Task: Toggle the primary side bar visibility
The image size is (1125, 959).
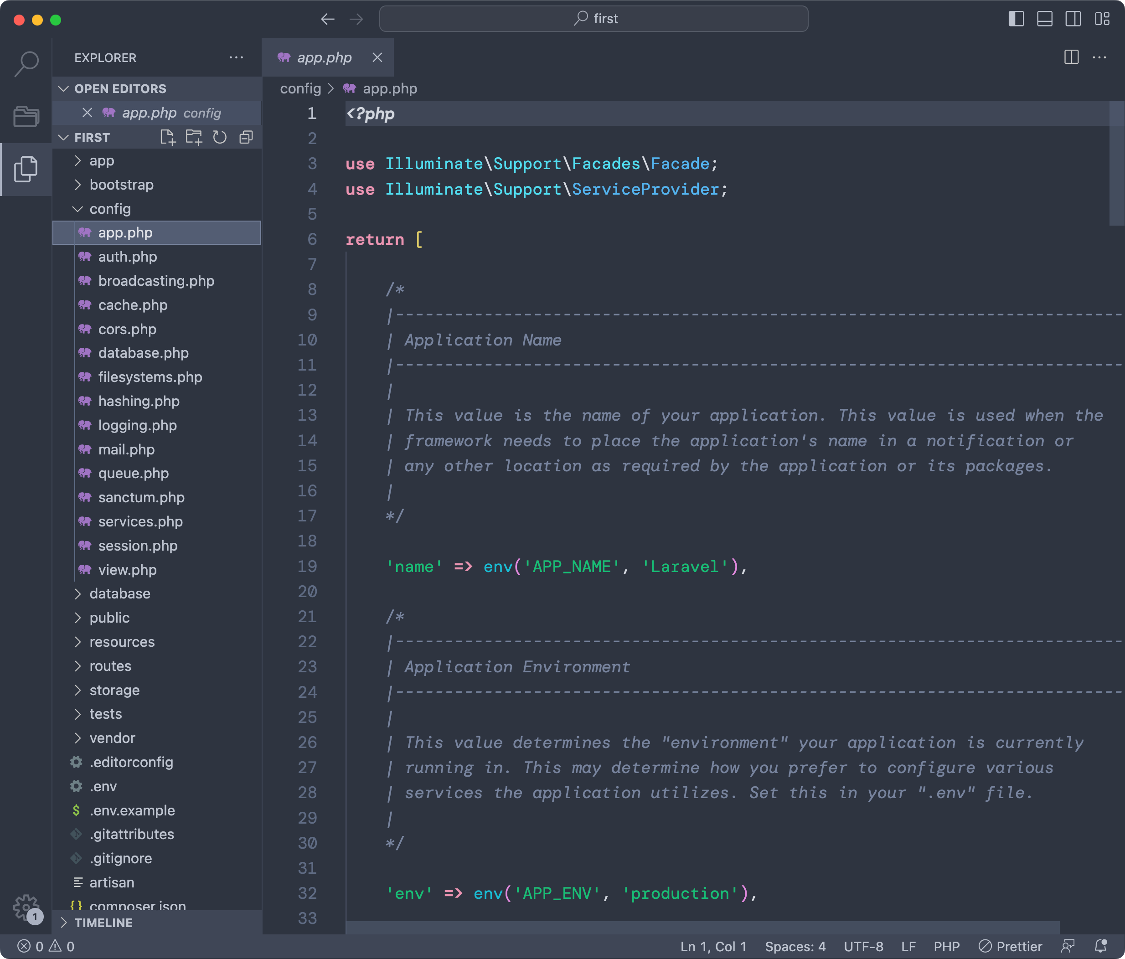Action: [1016, 19]
